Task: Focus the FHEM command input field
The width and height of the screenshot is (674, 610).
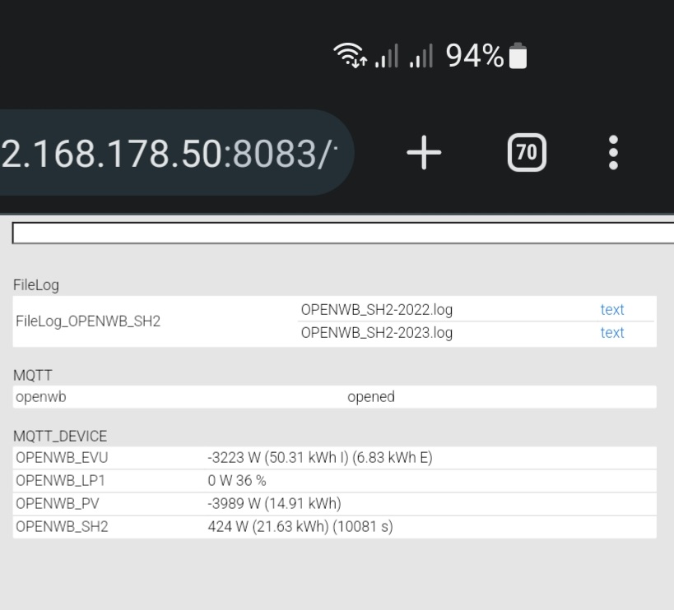Action: (x=343, y=233)
